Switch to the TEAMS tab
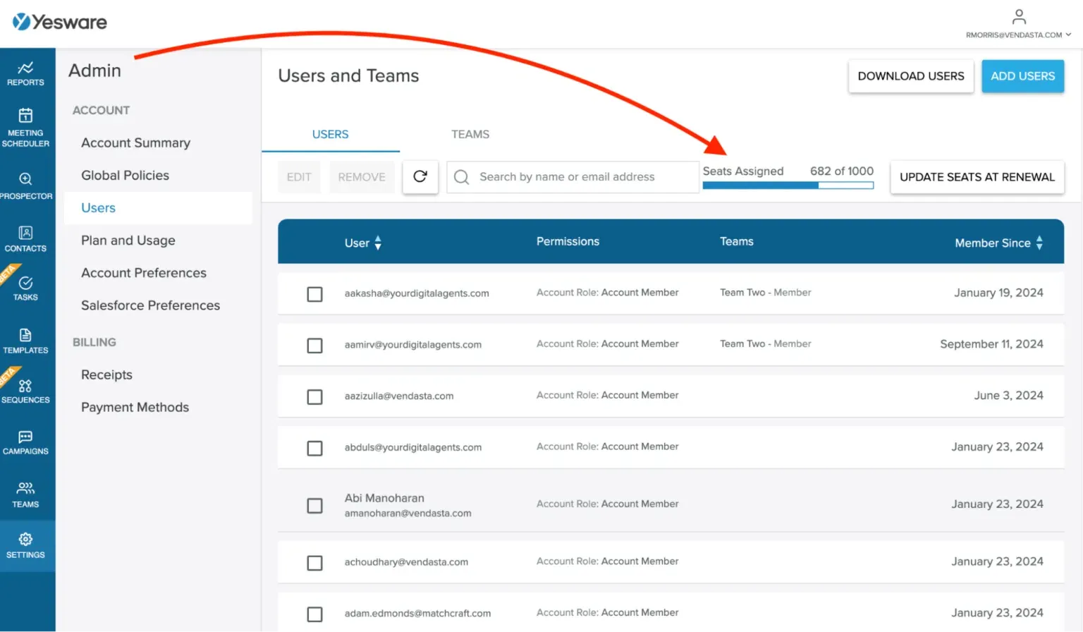 click(x=470, y=134)
